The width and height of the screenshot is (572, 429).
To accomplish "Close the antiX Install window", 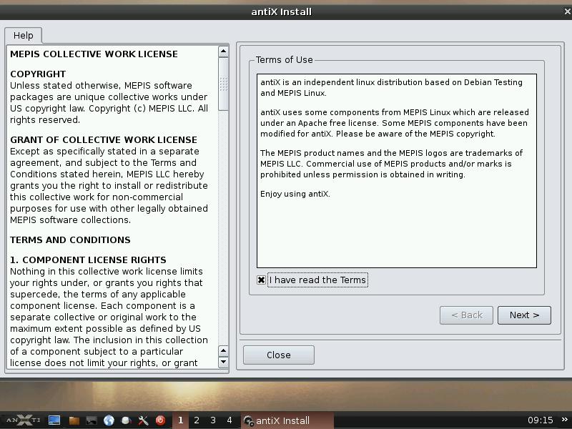I will (x=567, y=11).
